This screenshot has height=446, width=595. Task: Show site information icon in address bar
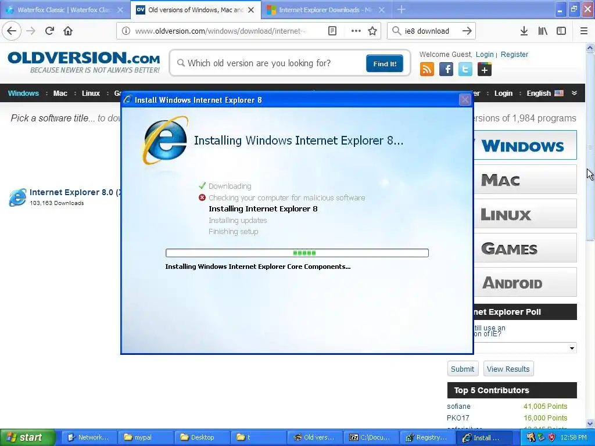(x=126, y=31)
